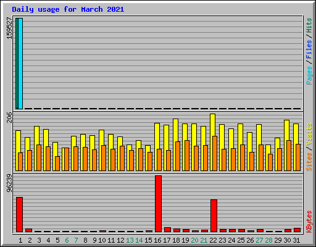Click day label 31 on the x-axis

coord(296,240)
